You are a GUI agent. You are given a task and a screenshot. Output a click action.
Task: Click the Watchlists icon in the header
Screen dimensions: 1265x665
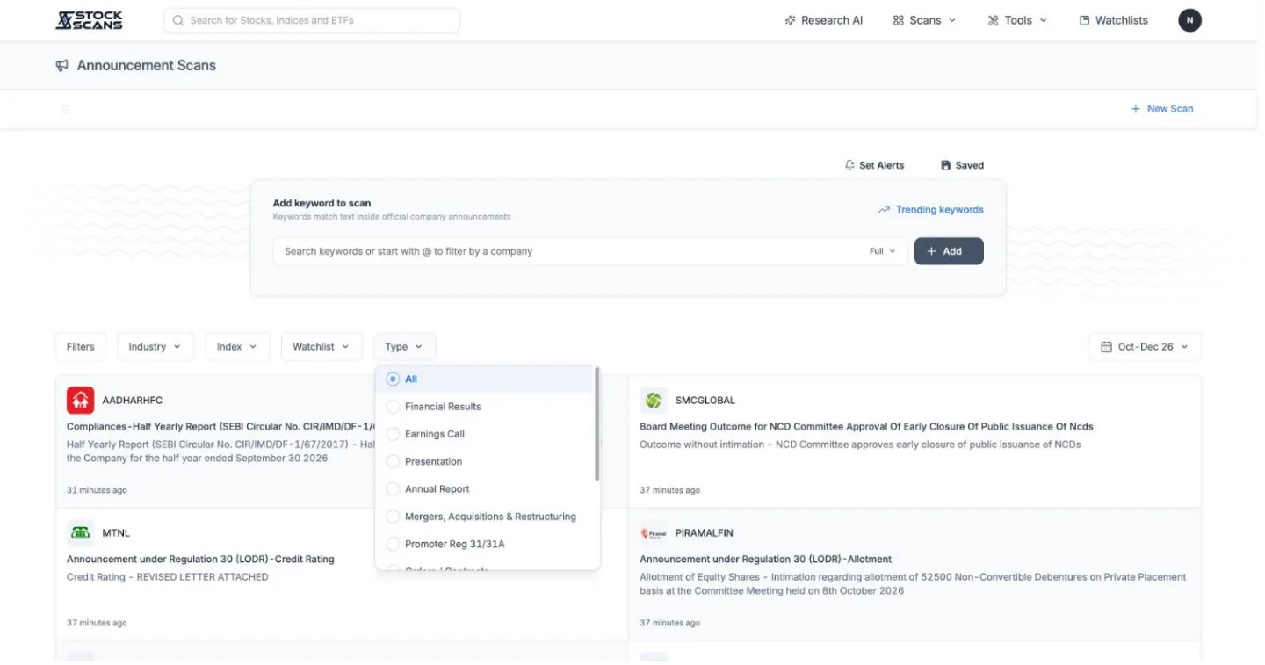tap(1084, 20)
